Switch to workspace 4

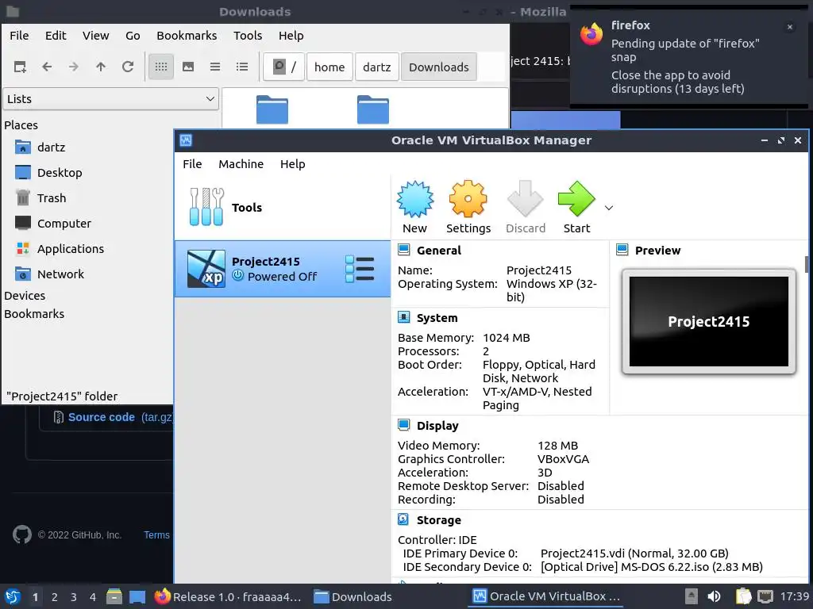(x=93, y=596)
